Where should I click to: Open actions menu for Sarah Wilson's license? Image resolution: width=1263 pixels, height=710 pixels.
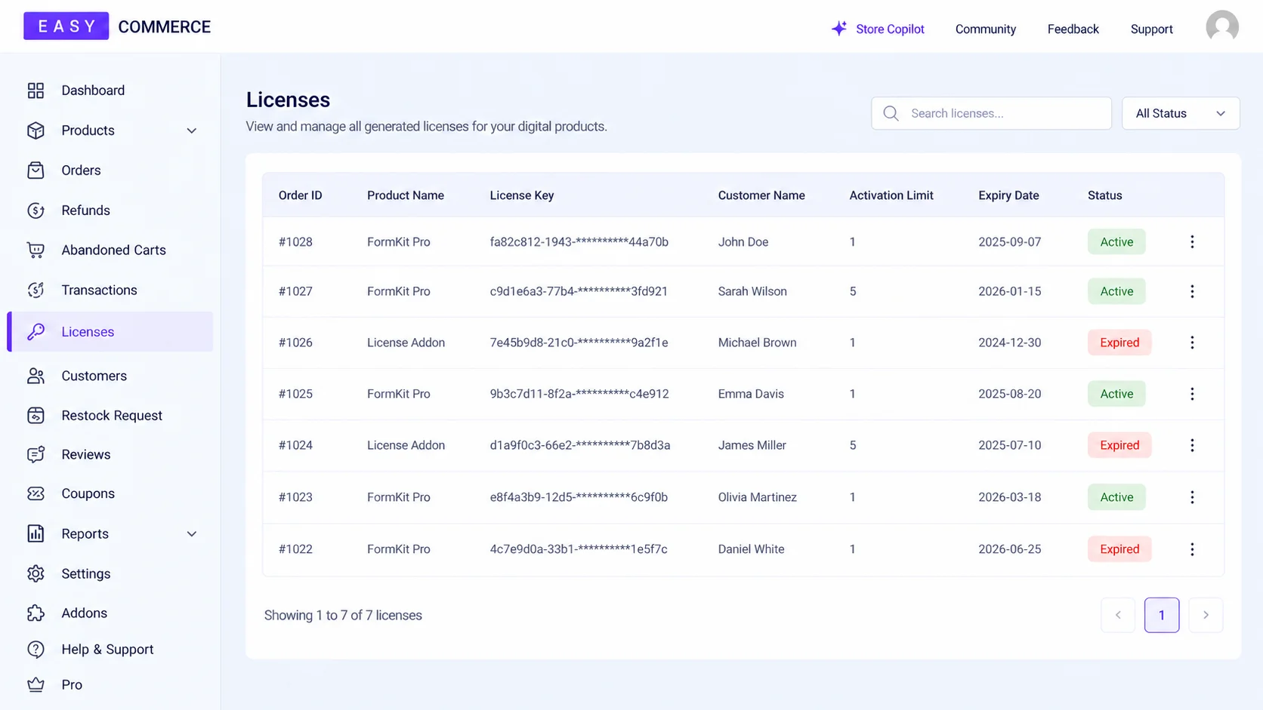(x=1192, y=291)
